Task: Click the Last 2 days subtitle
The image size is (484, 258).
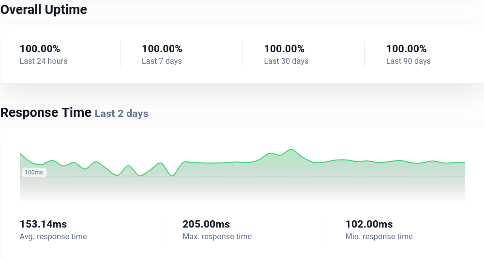Action: 121,114
